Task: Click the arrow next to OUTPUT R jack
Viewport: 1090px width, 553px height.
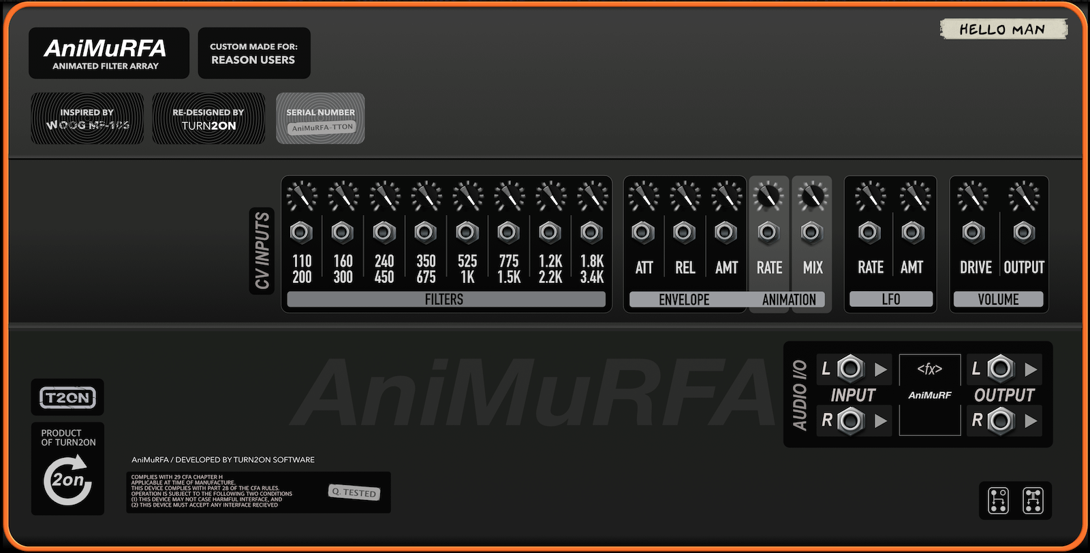Action: point(1031,421)
